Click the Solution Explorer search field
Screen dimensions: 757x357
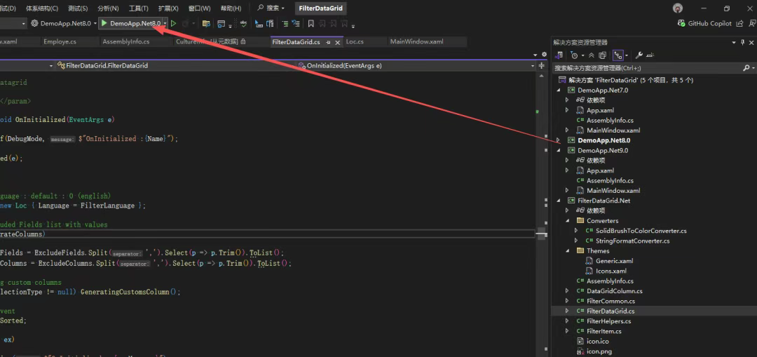click(647, 68)
